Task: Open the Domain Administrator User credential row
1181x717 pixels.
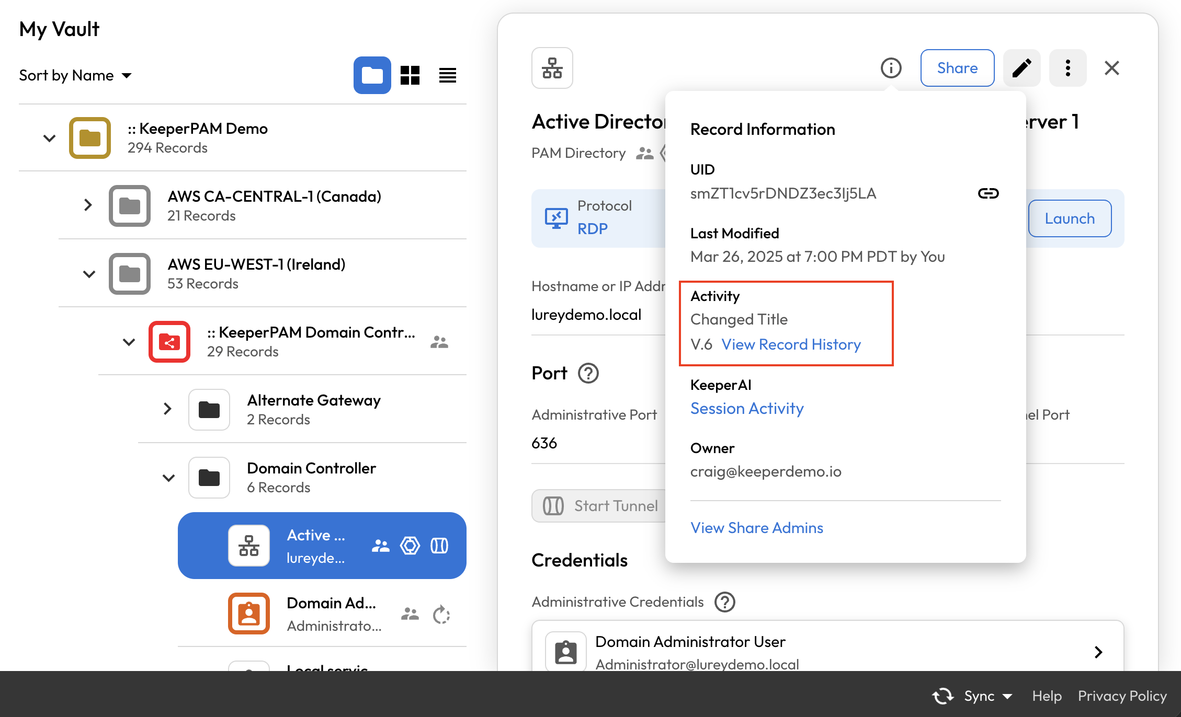Action: [827, 652]
